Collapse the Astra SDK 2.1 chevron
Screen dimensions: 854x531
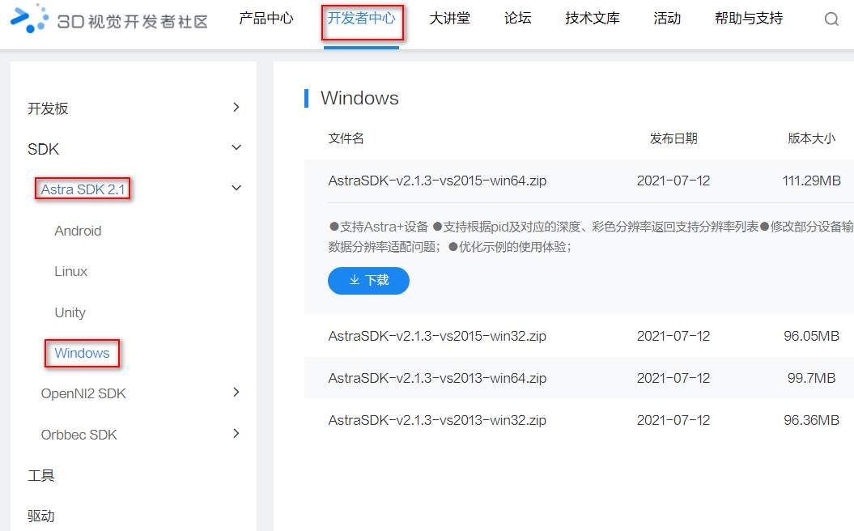click(236, 188)
